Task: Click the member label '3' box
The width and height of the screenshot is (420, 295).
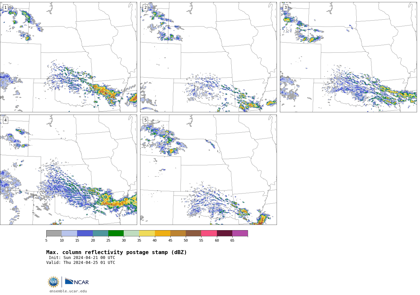Action: (x=285, y=8)
